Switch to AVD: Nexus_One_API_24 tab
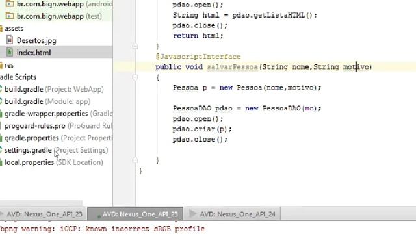This screenshot has width=416, height=234. coord(232,214)
